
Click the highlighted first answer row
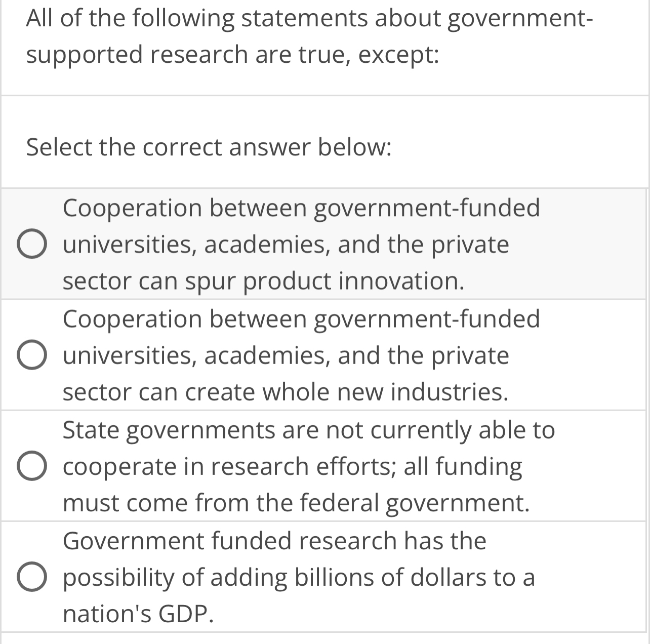pos(324,244)
